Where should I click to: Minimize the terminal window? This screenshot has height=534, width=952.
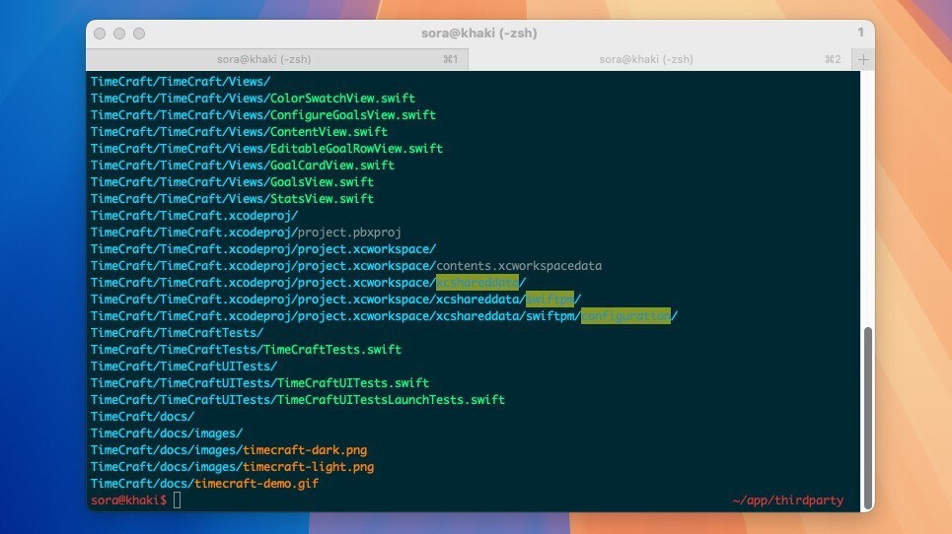119,33
